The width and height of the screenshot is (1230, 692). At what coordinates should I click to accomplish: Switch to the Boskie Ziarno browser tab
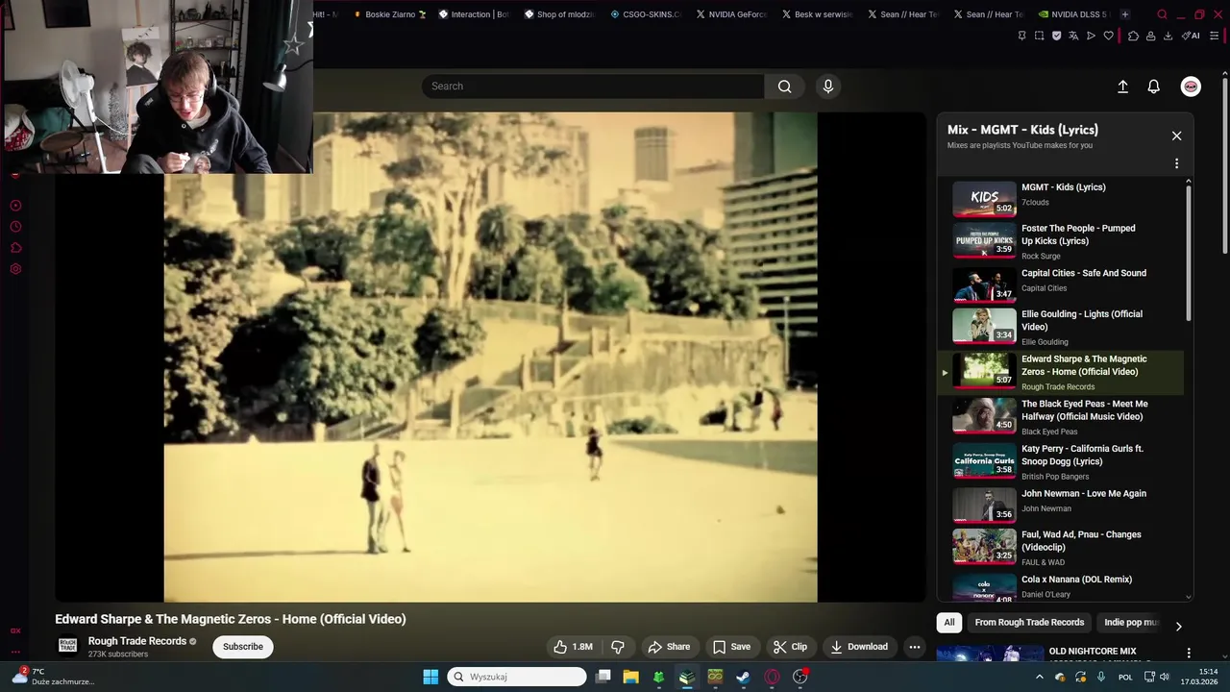pyautogui.click(x=389, y=14)
